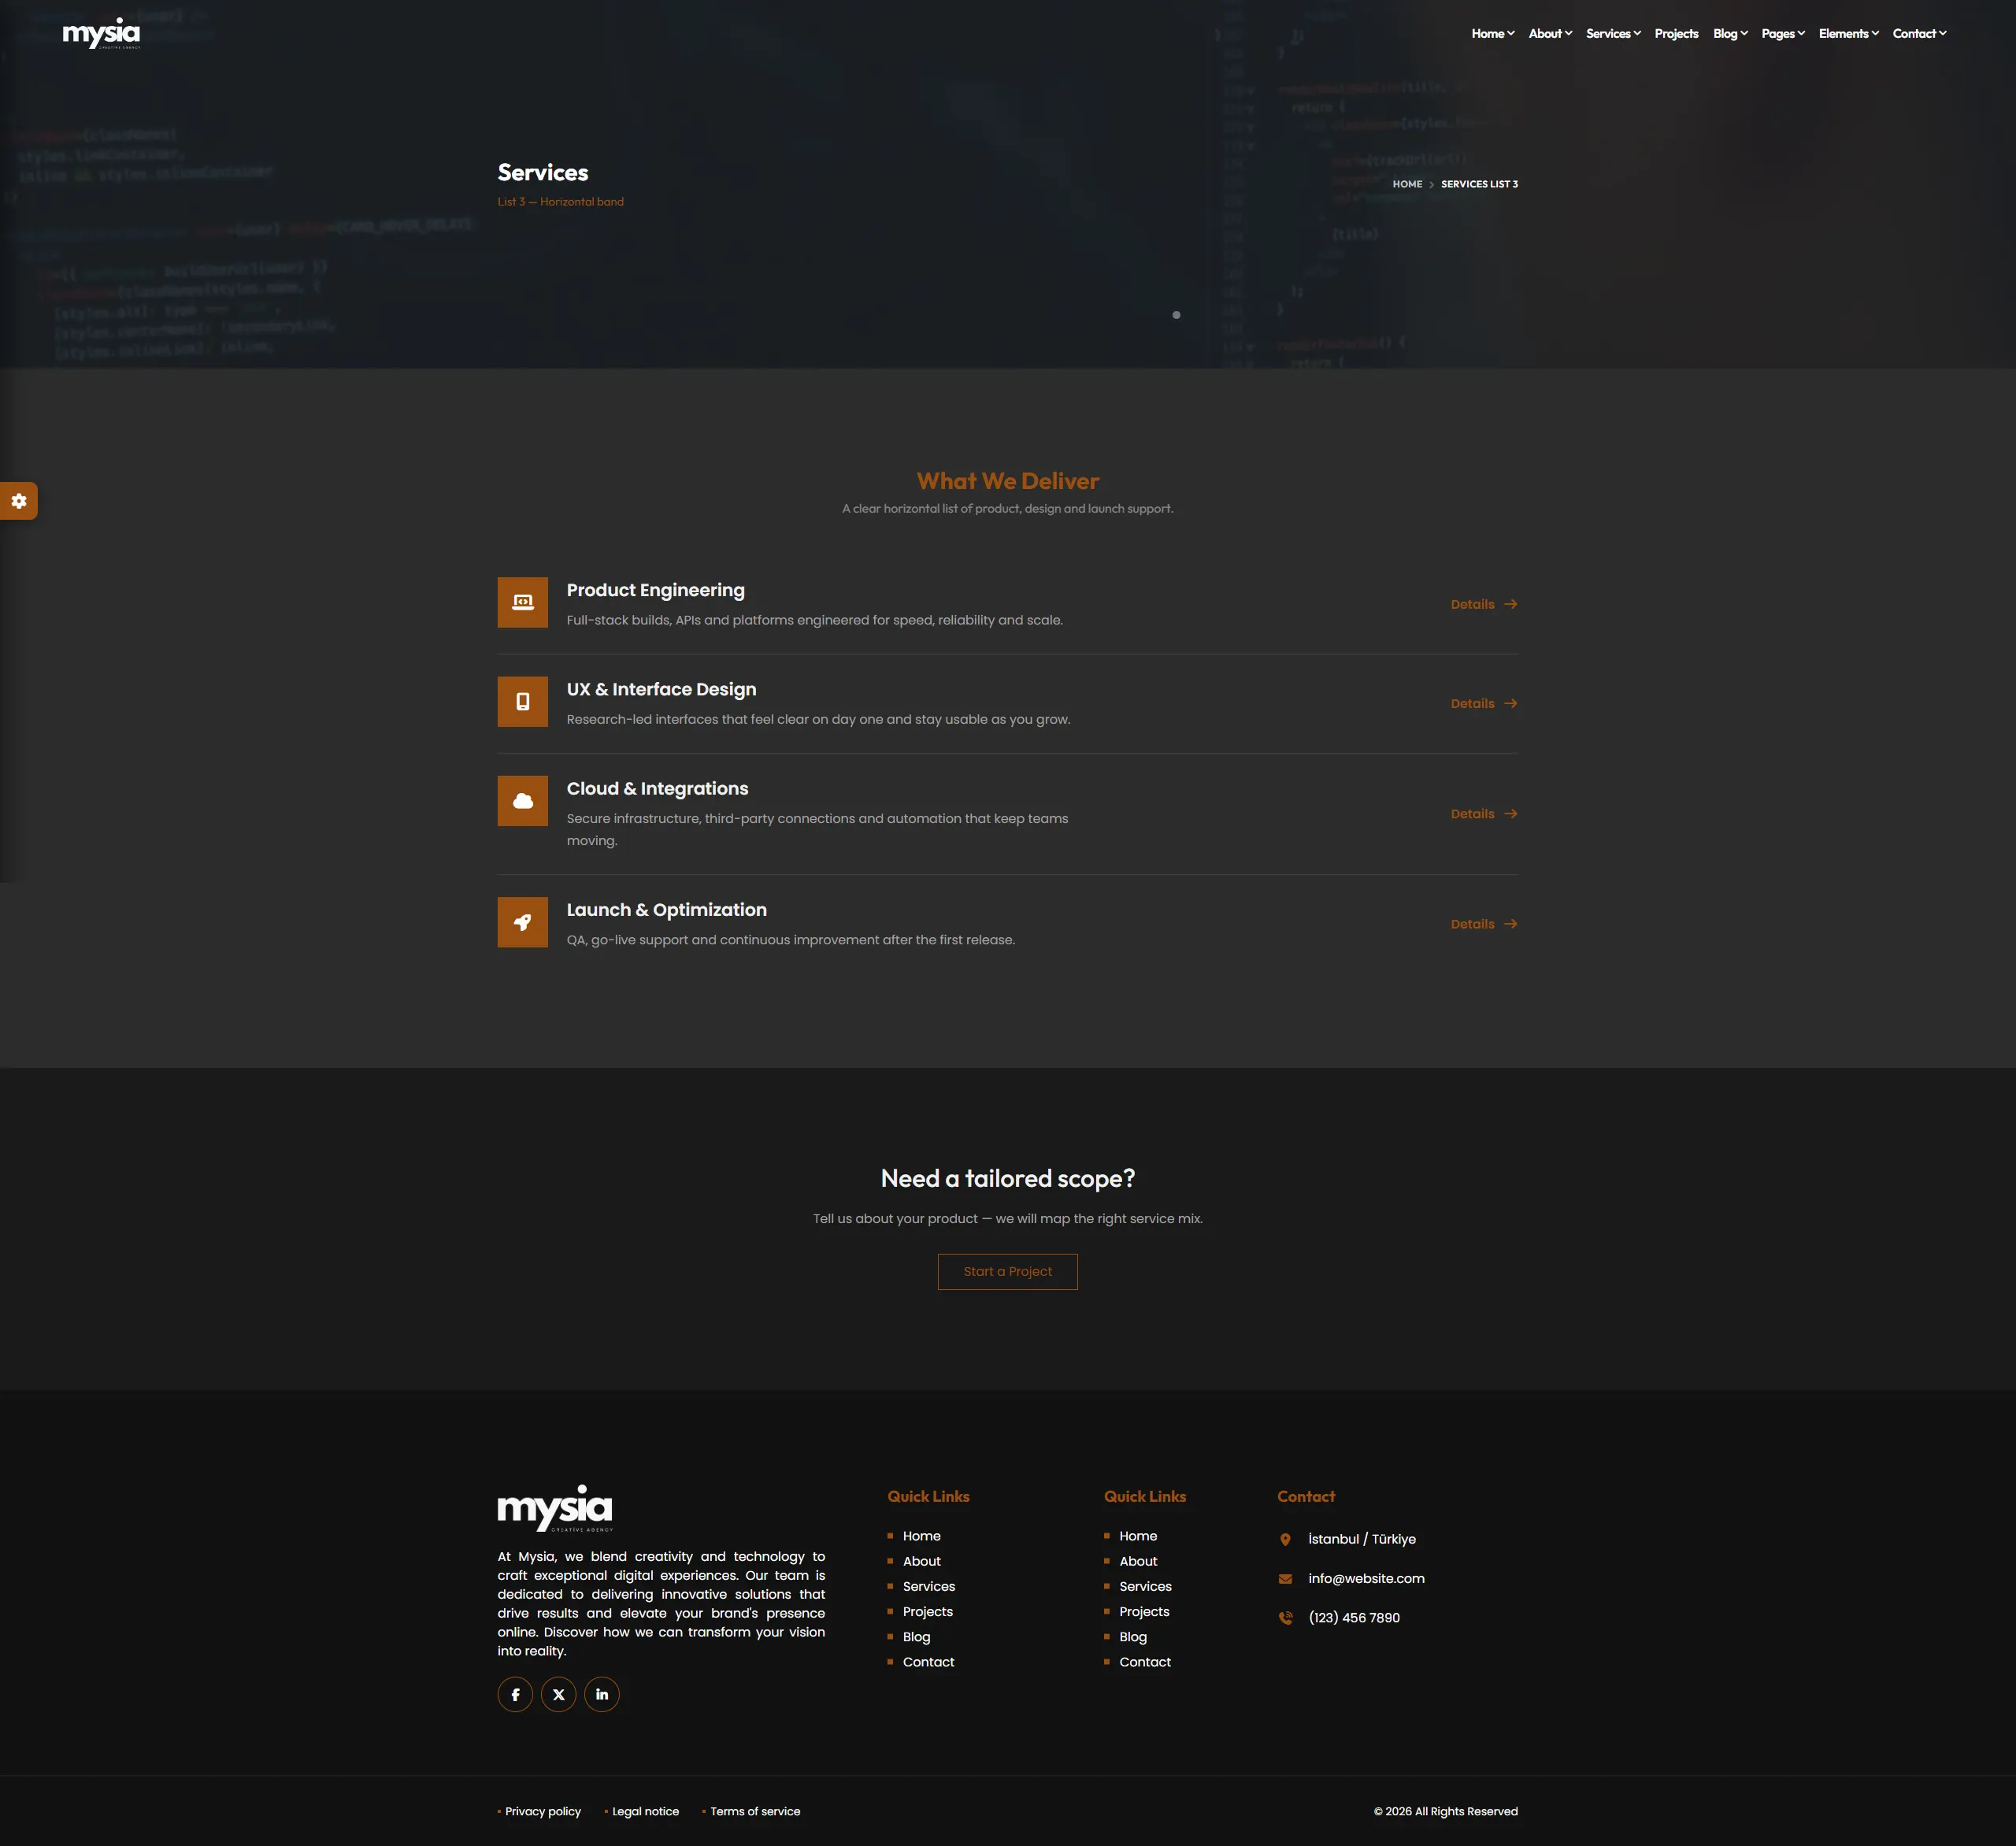Open Services in first Quick Links column
2016x1846 pixels.
pyautogui.click(x=928, y=1586)
